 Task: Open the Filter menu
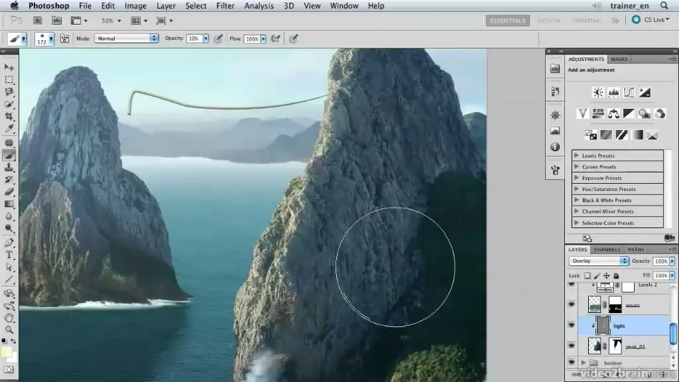click(x=225, y=5)
